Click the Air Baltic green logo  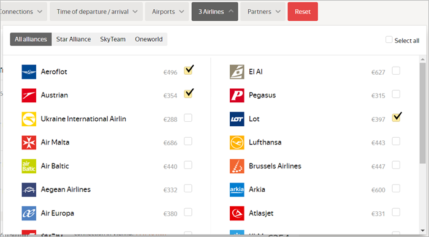[x=29, y=166]
